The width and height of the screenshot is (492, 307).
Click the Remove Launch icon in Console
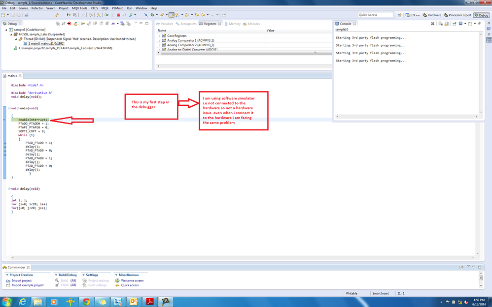click(433, 24)
